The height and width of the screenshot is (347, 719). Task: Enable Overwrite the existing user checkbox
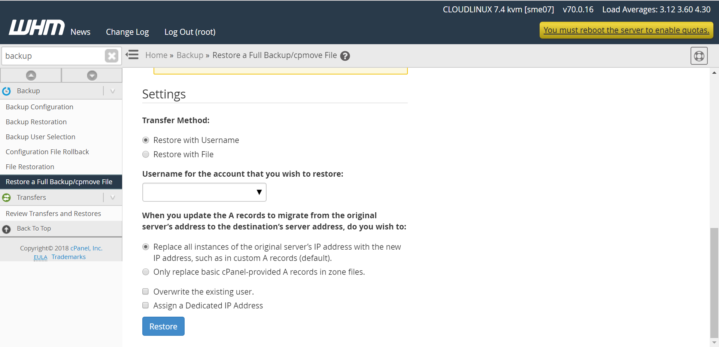tap(146, 292)
